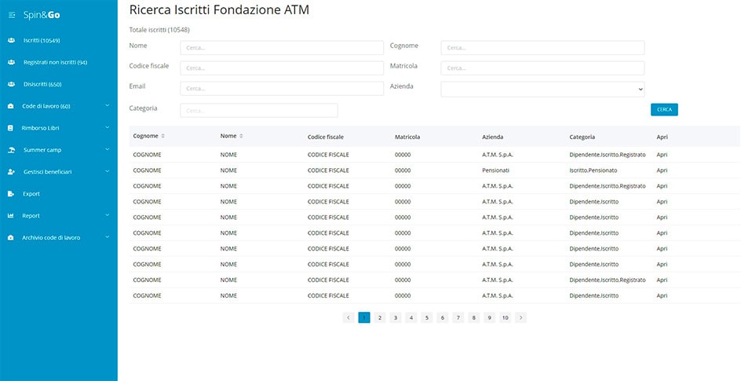The image size is (752, 381).
Task: Click the Rimborso Libri book icon
Action: (10, 128)
